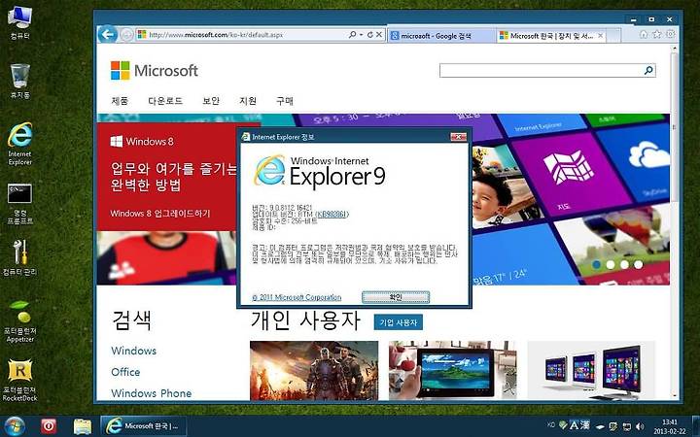Click the red power taskbar icon
Image resolution: width=700 pixels, height=437 pixels.
coord(49,426)
